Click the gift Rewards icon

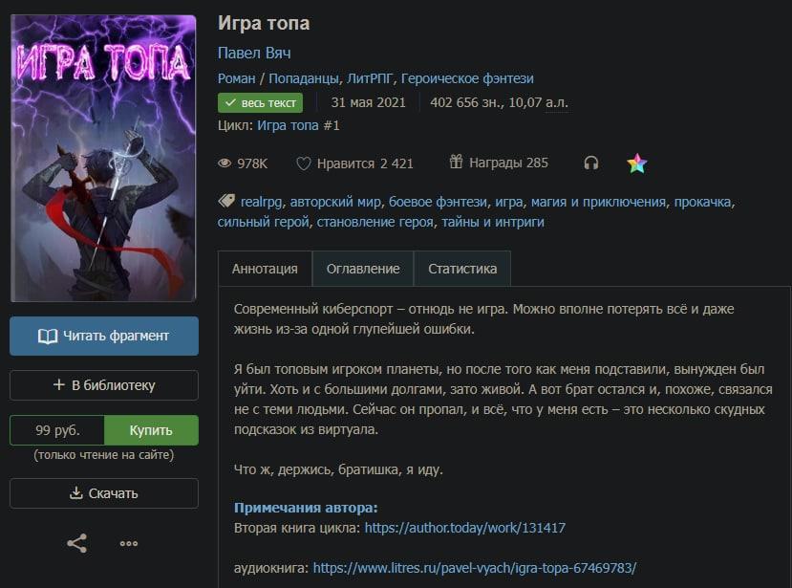pyautogui.click(x=456, y=162)
